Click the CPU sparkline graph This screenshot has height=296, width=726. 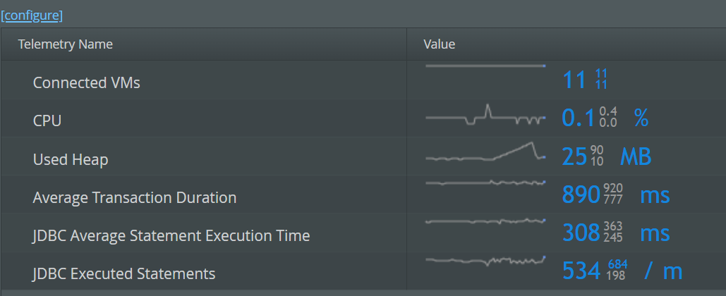tap(485, 115)
